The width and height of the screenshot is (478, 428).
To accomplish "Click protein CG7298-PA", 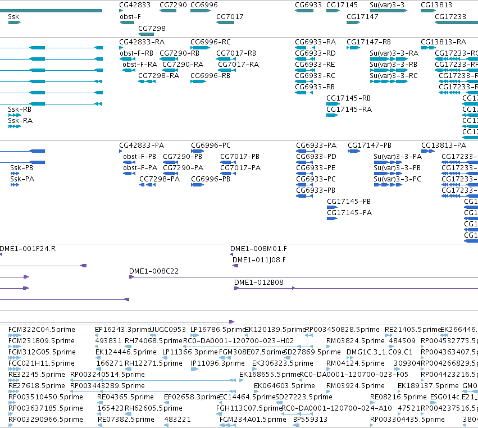I will click(148, 185).
